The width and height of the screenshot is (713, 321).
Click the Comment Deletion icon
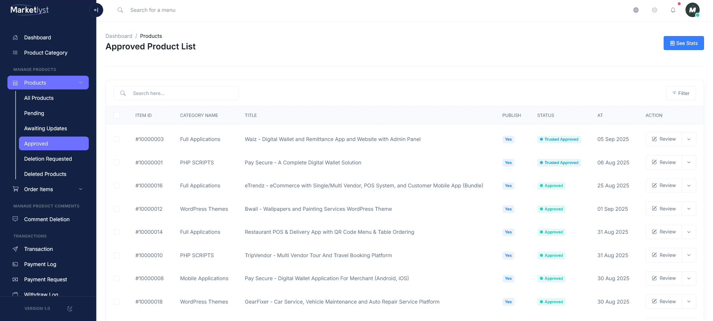(15, 219)
